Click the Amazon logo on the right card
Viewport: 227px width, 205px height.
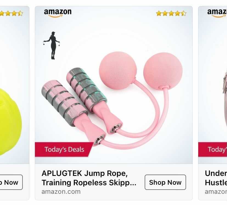click(217, 13)
